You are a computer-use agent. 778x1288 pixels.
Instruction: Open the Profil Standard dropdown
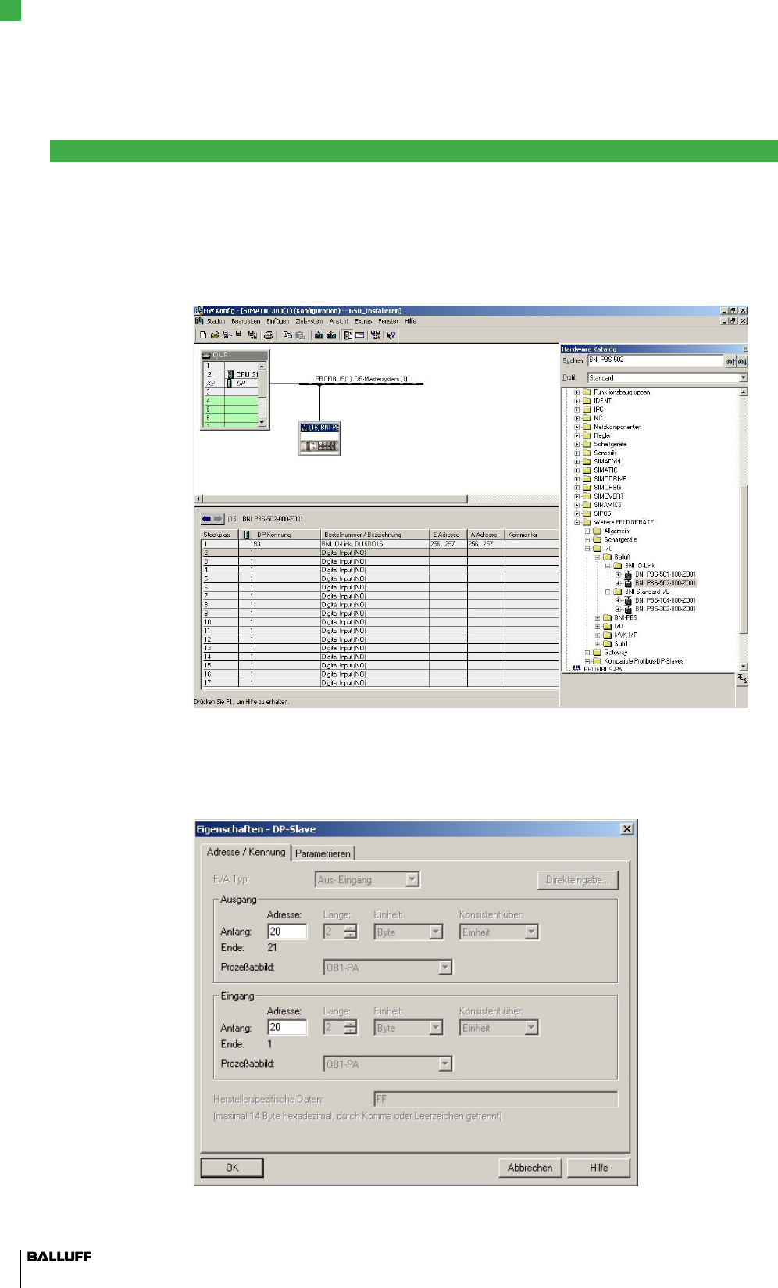[743, 377]
